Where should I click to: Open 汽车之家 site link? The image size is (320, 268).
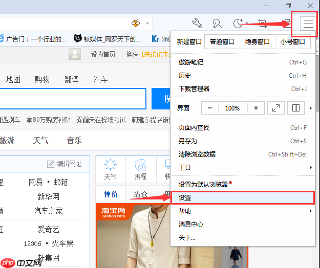point(48,211)
